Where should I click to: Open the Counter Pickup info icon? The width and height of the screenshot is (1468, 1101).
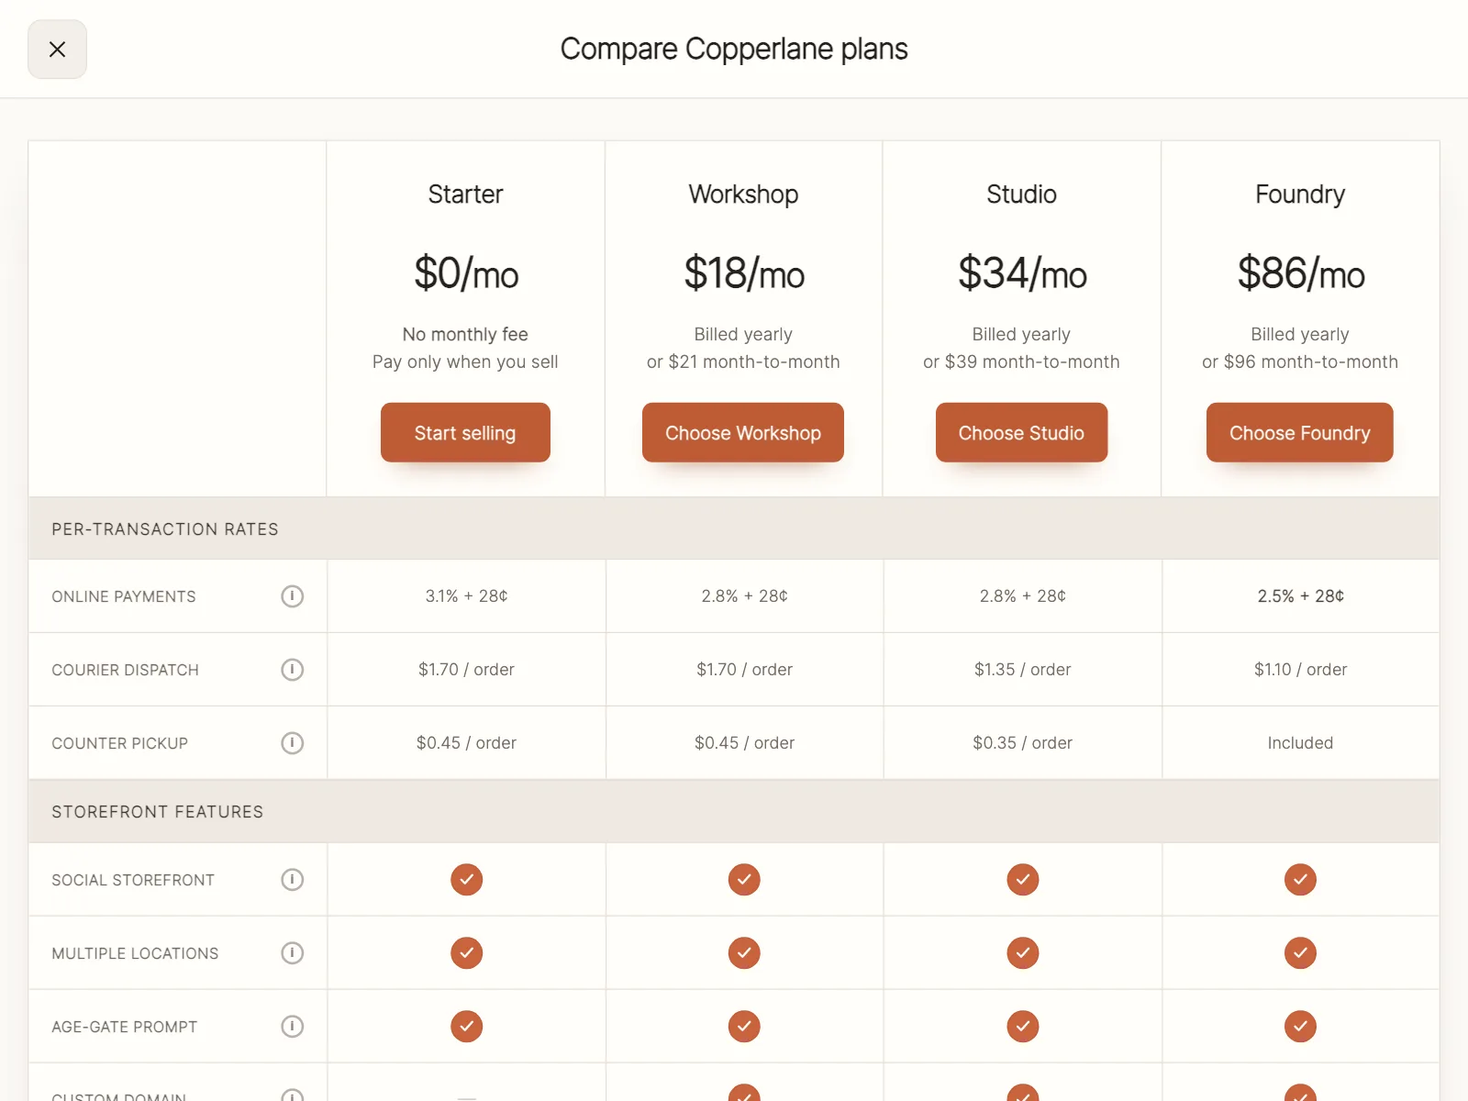click(292, 743)
